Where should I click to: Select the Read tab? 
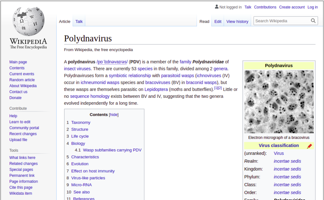[x=204, y=21]
